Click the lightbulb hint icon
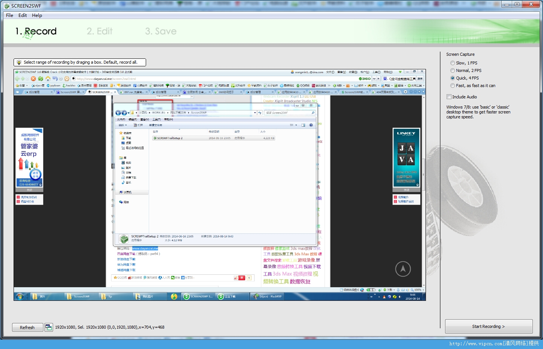 coord(19,62)
